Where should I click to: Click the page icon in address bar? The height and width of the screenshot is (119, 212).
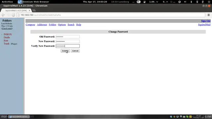tap(19, 15)
